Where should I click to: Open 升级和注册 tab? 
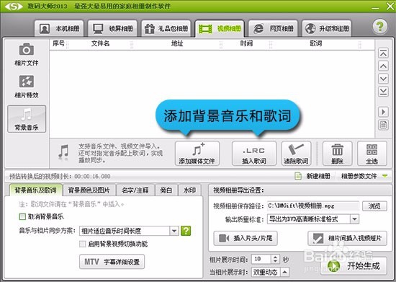click(x=327, y=29)
